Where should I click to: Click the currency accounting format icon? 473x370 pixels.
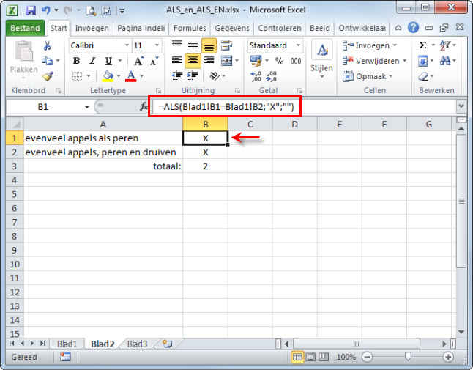(256, 61)
